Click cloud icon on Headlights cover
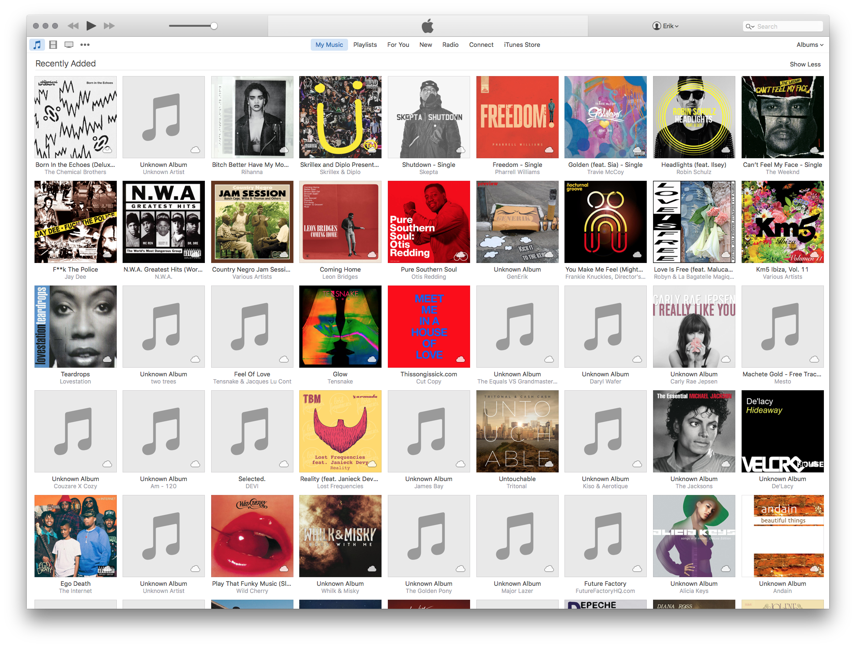 tap(726, 150)
